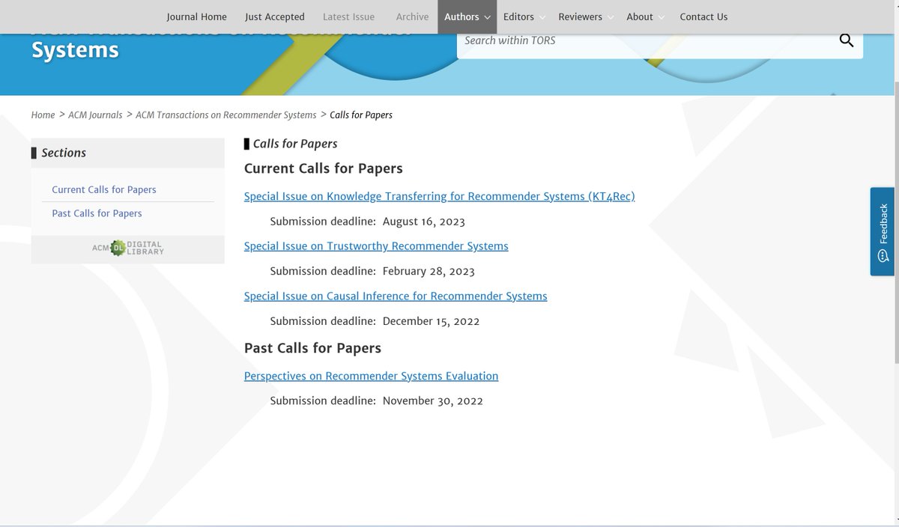Follow the ACM Journals breadcrumb link
The height and width of the screenshot is (527, 899).
click(x=95, y=115)
